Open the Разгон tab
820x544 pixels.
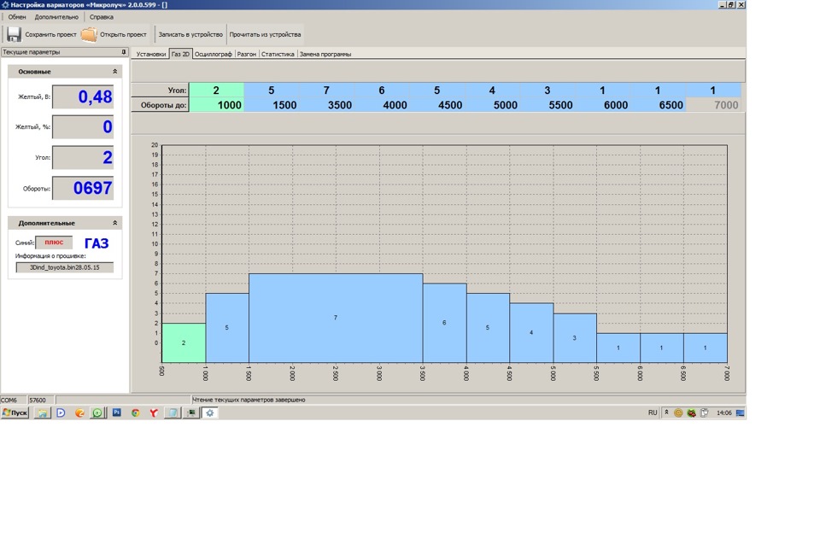pos(246,54)
